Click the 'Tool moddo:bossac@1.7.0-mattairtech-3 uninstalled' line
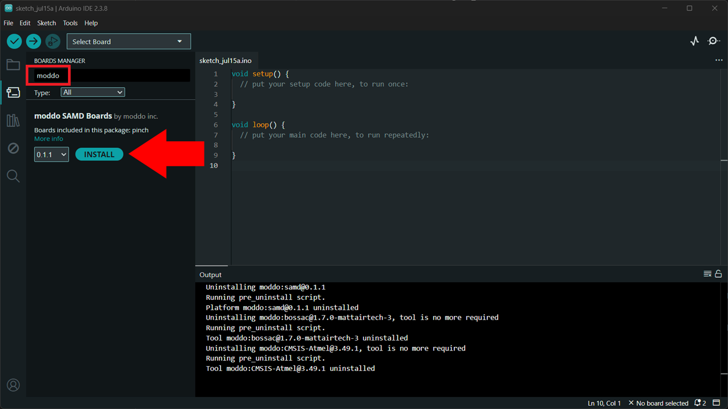Screen dimensions: 728x409 tap(307, 338)
